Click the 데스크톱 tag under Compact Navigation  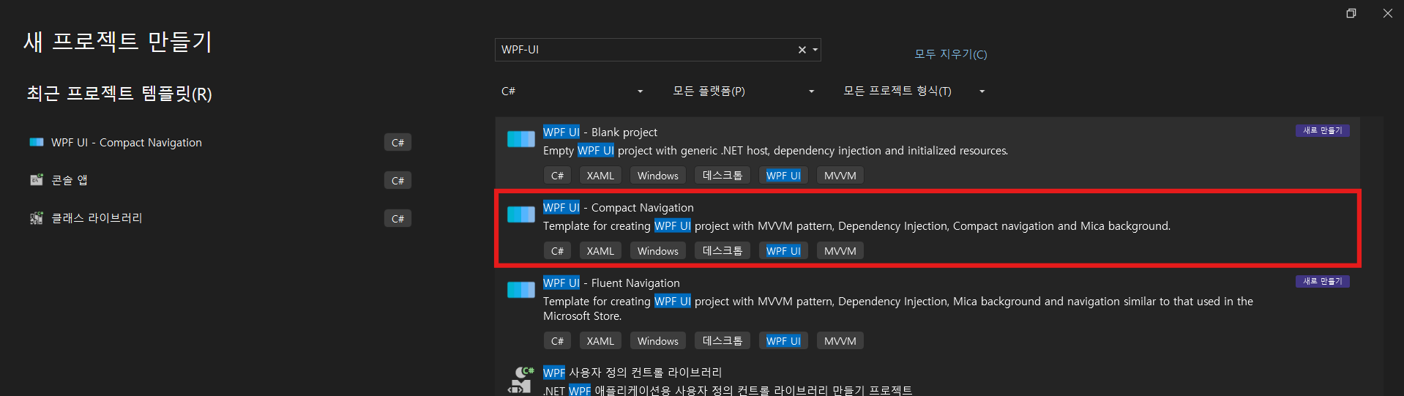click(x=722, y=251)
